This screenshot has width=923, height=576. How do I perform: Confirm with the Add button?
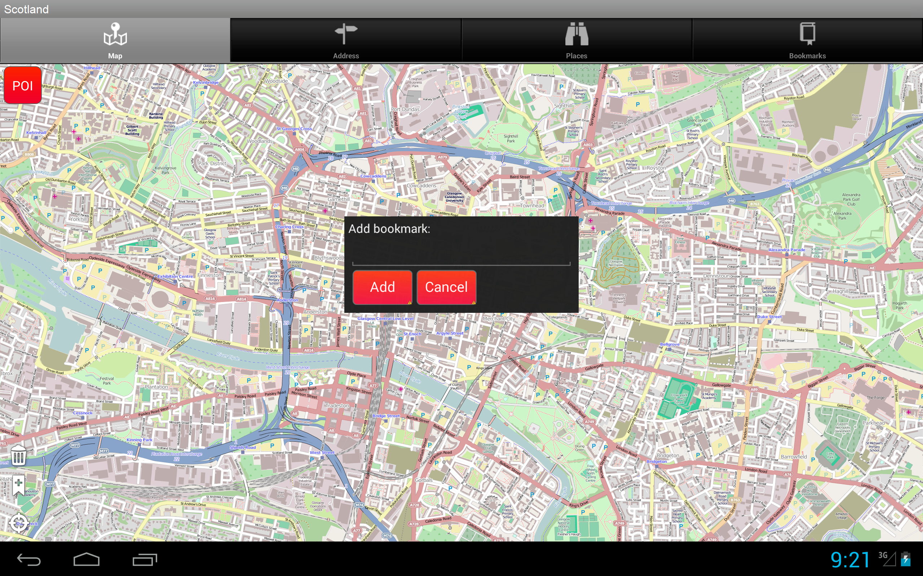[383, 287]
